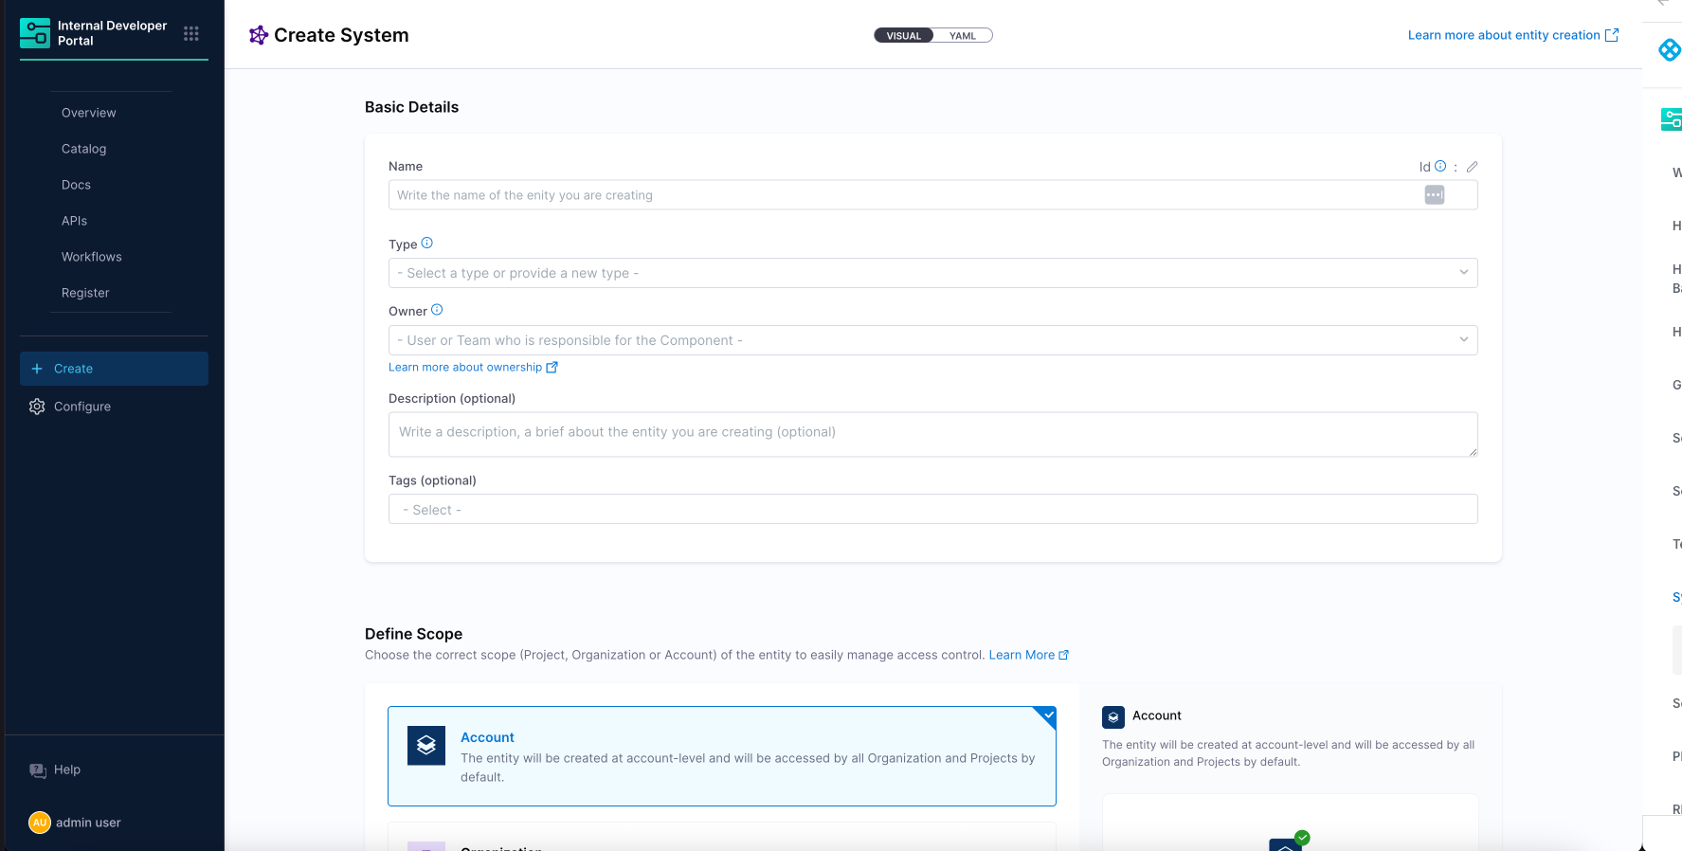This screenshot has width=1682, height=851.
Task: Expand the Owner dropdown
Action: pyautogui.click(x=932, y=340)
